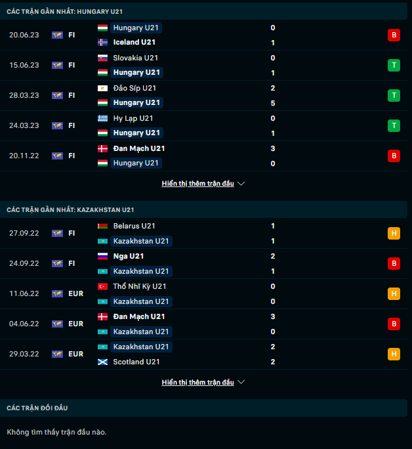Click the red B badge for Nga-Kazakhstan match
The width and height of the screenshot is (412, 449).
(x=394, y=263)
